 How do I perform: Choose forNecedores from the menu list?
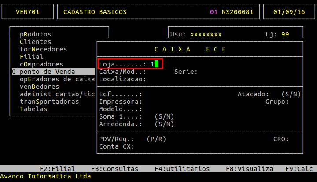click(x=43, y=49)
